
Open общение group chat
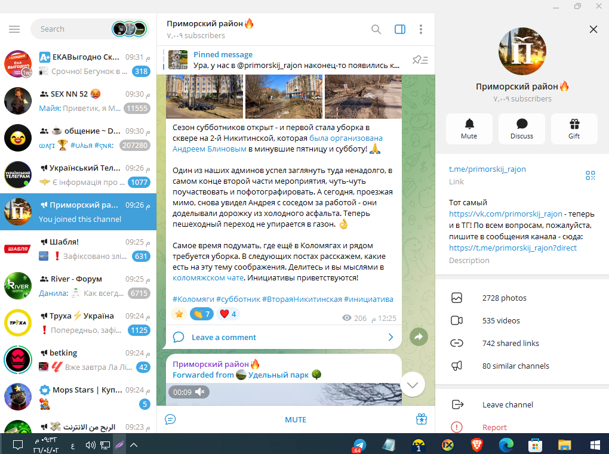coord(78,138)
